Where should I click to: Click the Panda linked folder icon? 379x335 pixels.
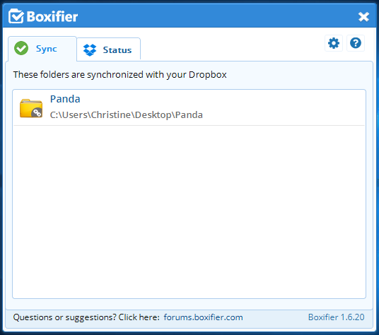click(x=31, y=108)
